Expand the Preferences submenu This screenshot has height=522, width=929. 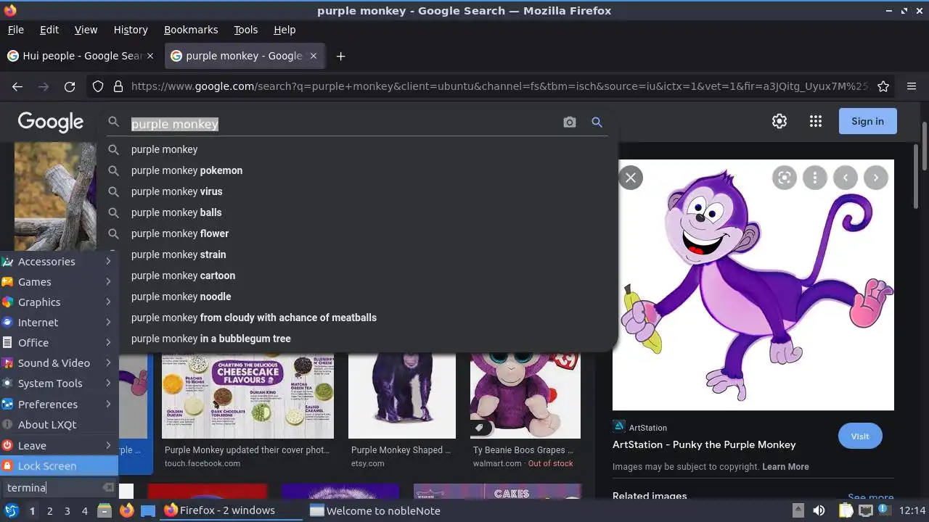coord(59,405)
